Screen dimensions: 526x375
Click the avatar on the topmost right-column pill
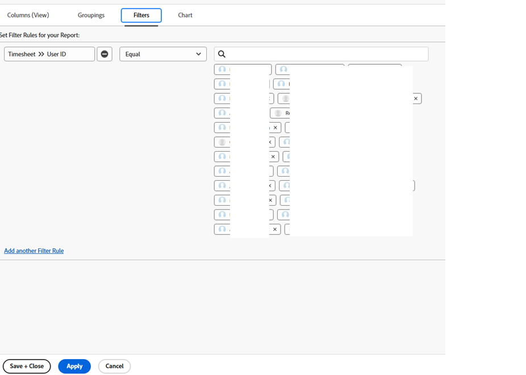pyautogui.click(x=283, y=69)
